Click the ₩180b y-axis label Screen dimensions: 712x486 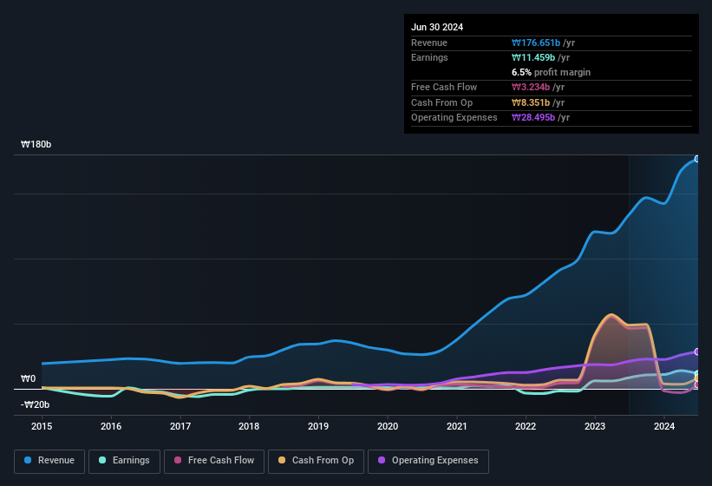coord(36,144)
